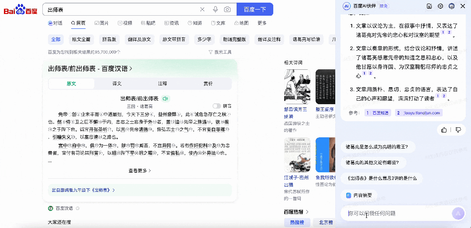Click the 百度一下 search button
471x228 pixels.
(x=254, y=10)
